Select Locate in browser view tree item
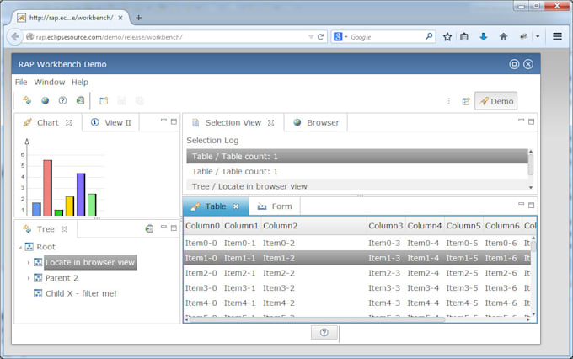 90,262
